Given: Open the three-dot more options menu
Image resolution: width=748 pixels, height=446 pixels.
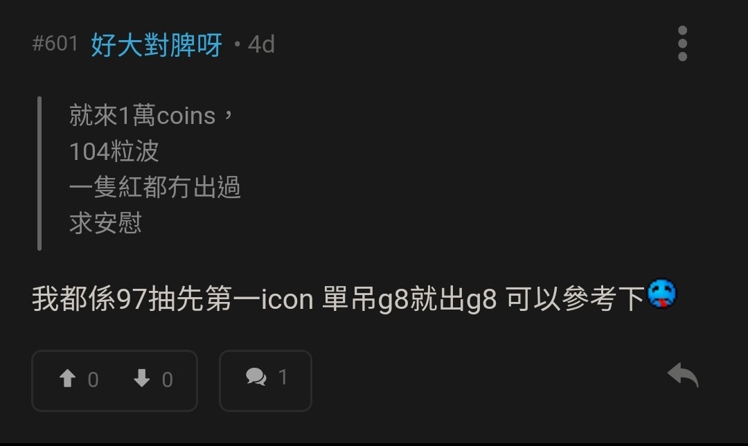Looking at the screenshot, I should click(682, 44).
